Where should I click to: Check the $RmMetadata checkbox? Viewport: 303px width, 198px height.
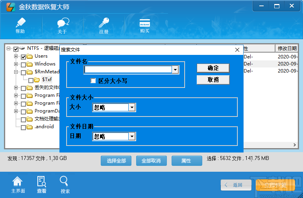pos(23,73)
